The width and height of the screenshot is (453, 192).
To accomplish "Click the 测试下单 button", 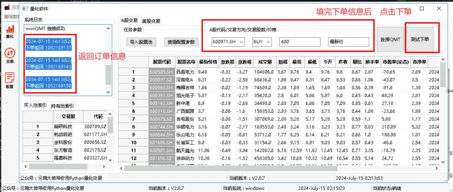I will click(420, 39).
